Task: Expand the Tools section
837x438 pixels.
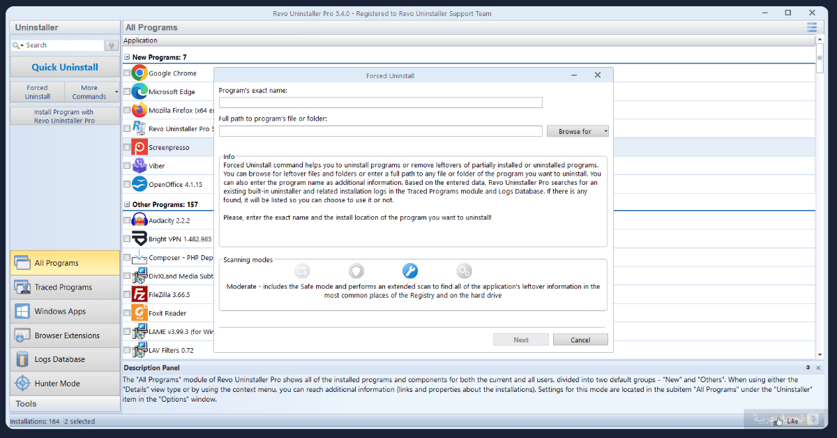Action: pyautogui.click(x=65, y=404)
